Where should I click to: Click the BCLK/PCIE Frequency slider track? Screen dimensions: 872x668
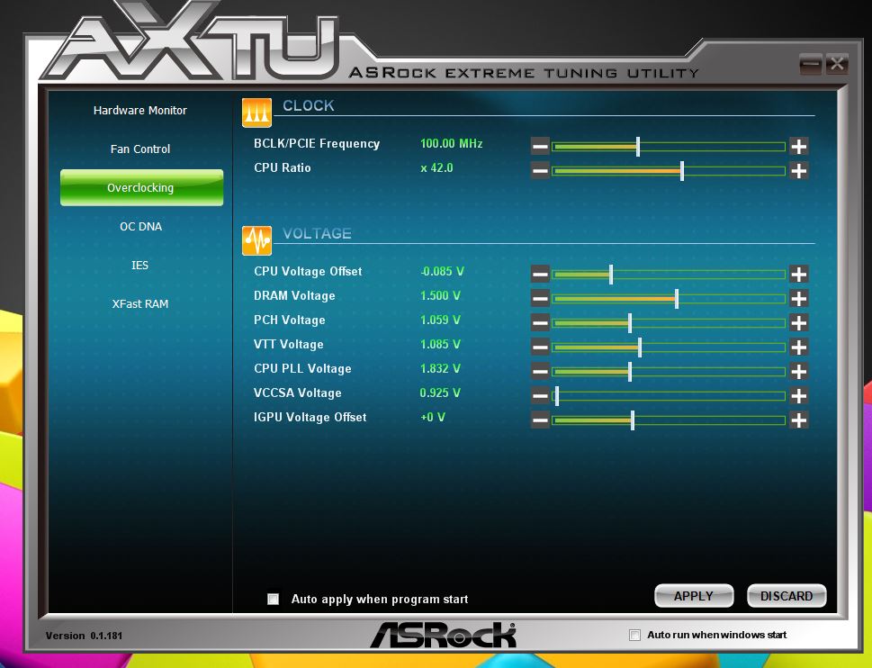click(x=669, y=147)
